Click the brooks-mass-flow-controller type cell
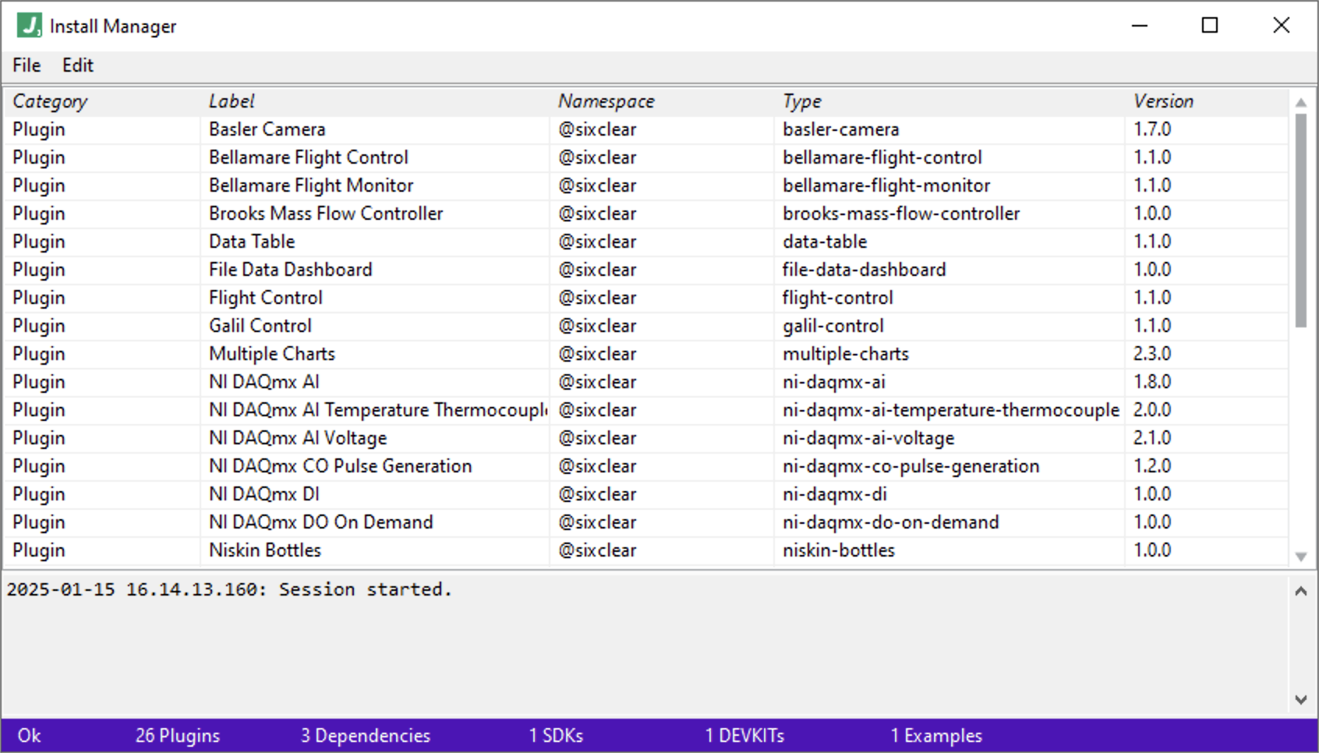 [902, 214]
